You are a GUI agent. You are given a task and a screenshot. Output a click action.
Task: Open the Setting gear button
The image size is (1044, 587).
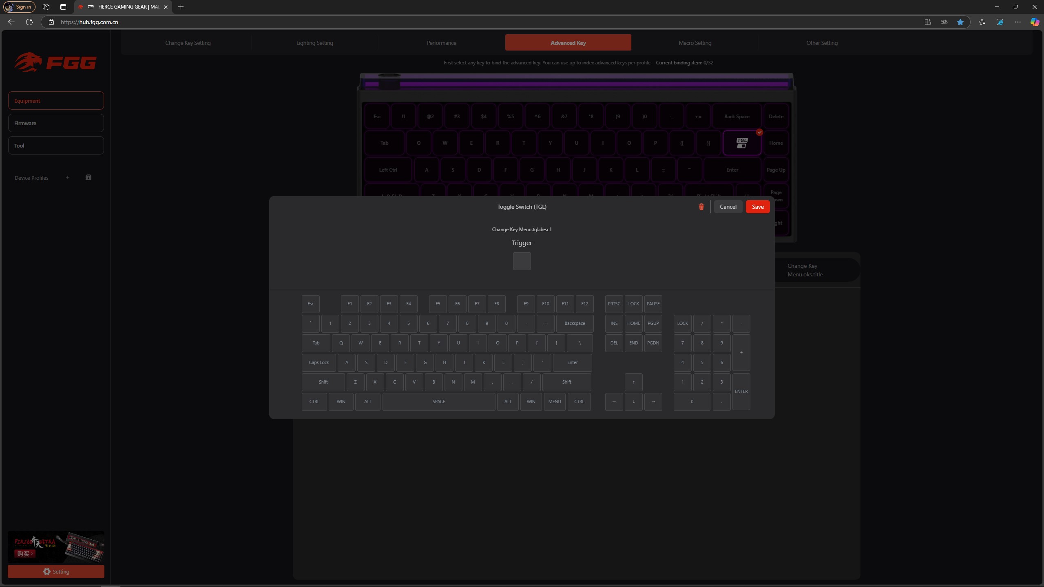click(x=56, y=572)
